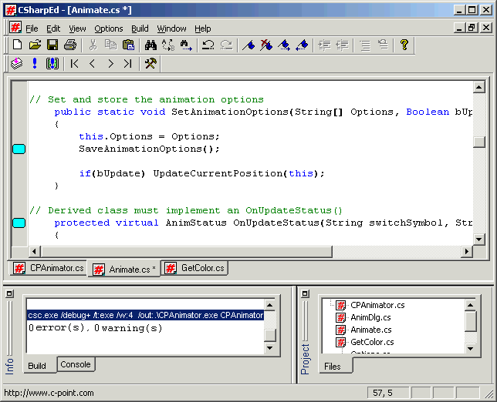Click the hammer build tools icon
Image resolution: width=497 pixels, height=402 pixels.
click(x=150, y=64)
